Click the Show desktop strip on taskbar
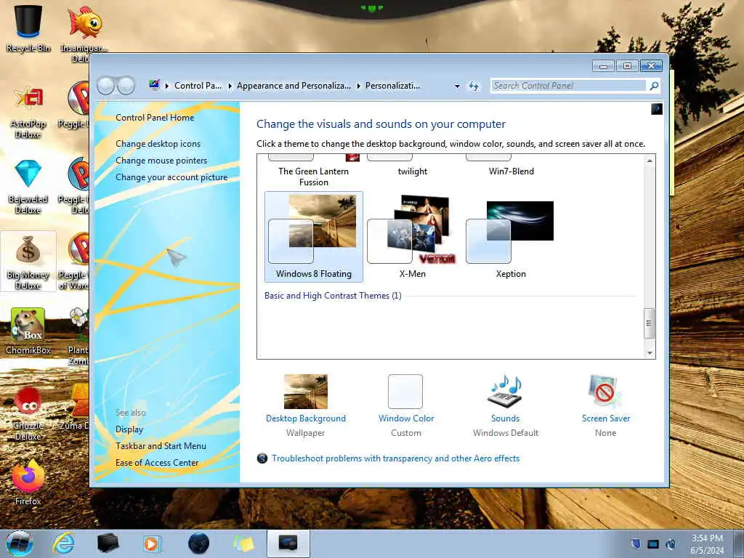 coord(738,543)
